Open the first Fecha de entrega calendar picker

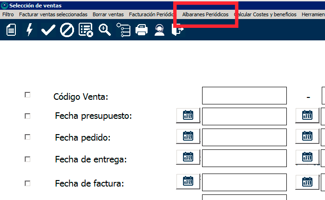(188, 157)
